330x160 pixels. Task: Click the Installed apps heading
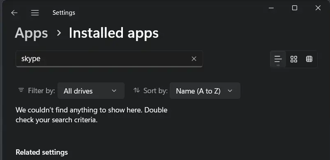click(x=114, y=33)
